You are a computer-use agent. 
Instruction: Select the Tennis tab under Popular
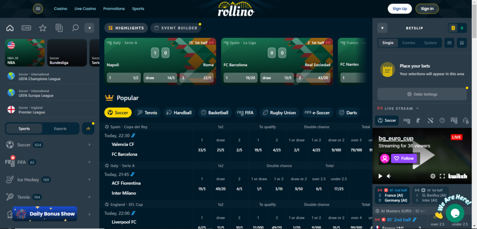tap(147, 112)
